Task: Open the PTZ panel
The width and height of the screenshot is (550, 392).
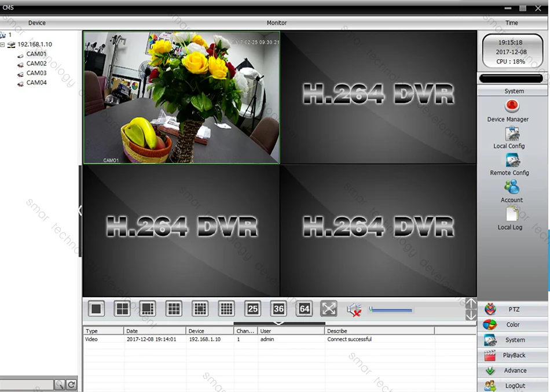Action: pos(513,309)
